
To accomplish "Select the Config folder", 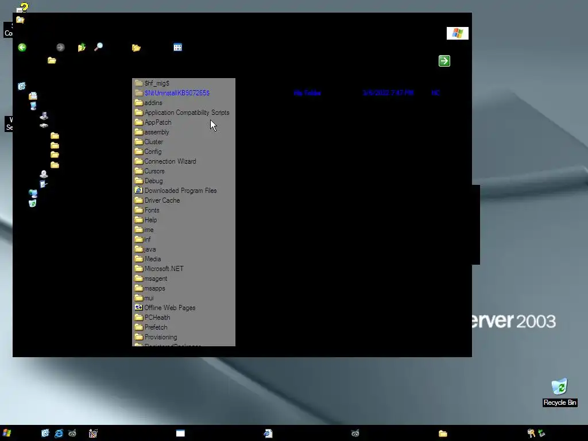I will pyautogui.click(x=148, y=152).
